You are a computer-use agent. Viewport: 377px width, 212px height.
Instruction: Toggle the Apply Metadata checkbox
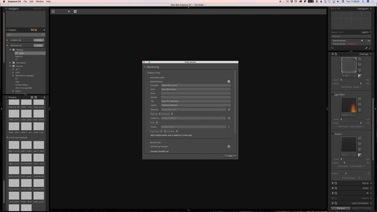point(148,82)
